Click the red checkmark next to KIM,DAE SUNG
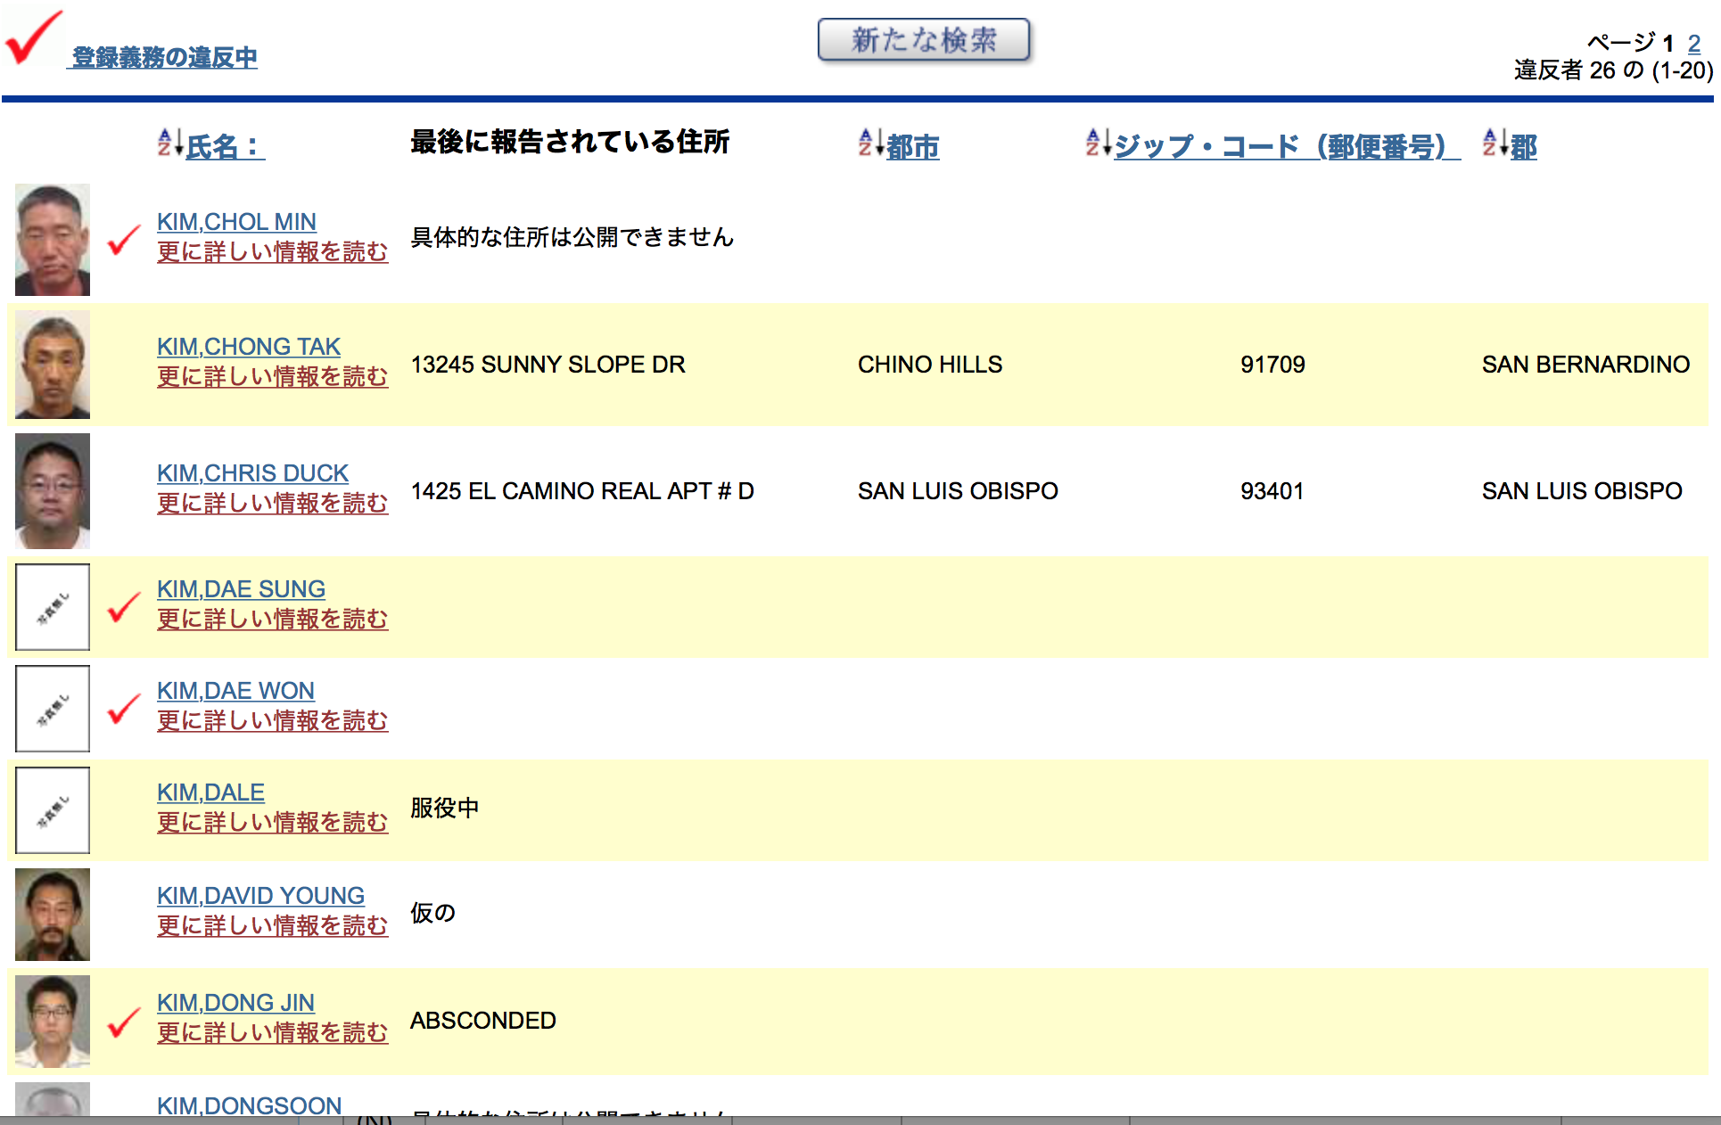 [x=123, y=606]
